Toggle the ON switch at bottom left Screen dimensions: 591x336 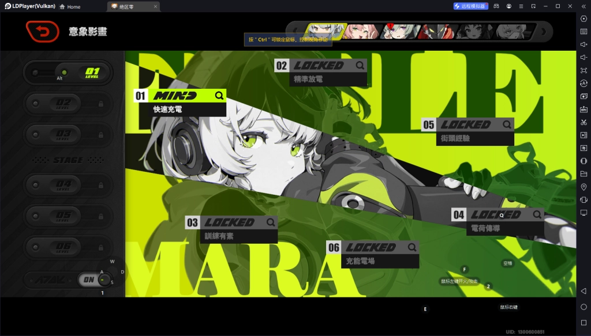coord(95,280)
